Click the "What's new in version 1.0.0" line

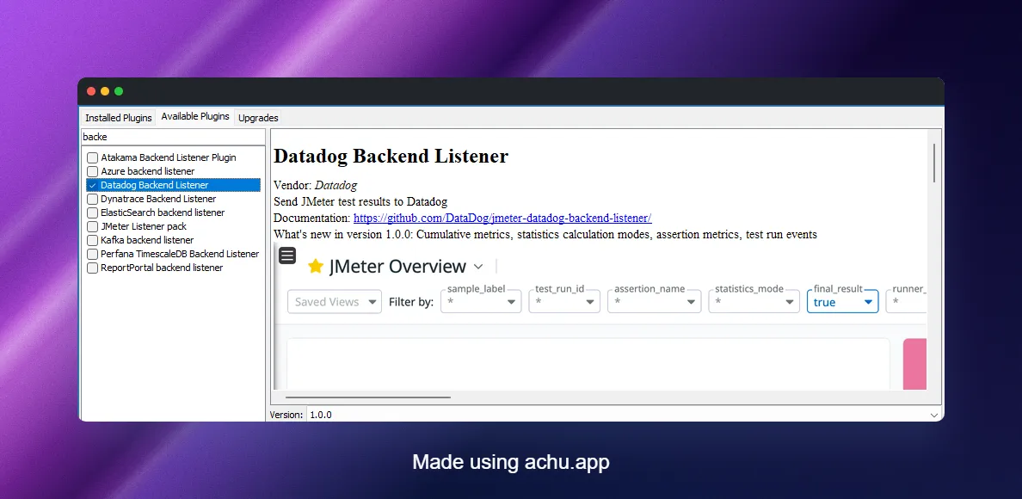point(545,234)
